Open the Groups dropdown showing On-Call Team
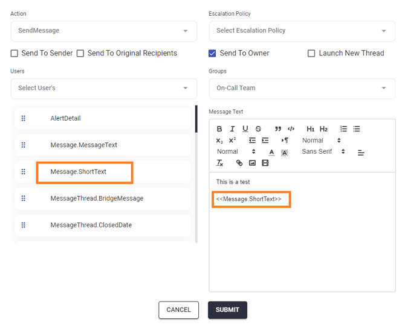This screenshot has height=328, width=405. click(302, 89)
